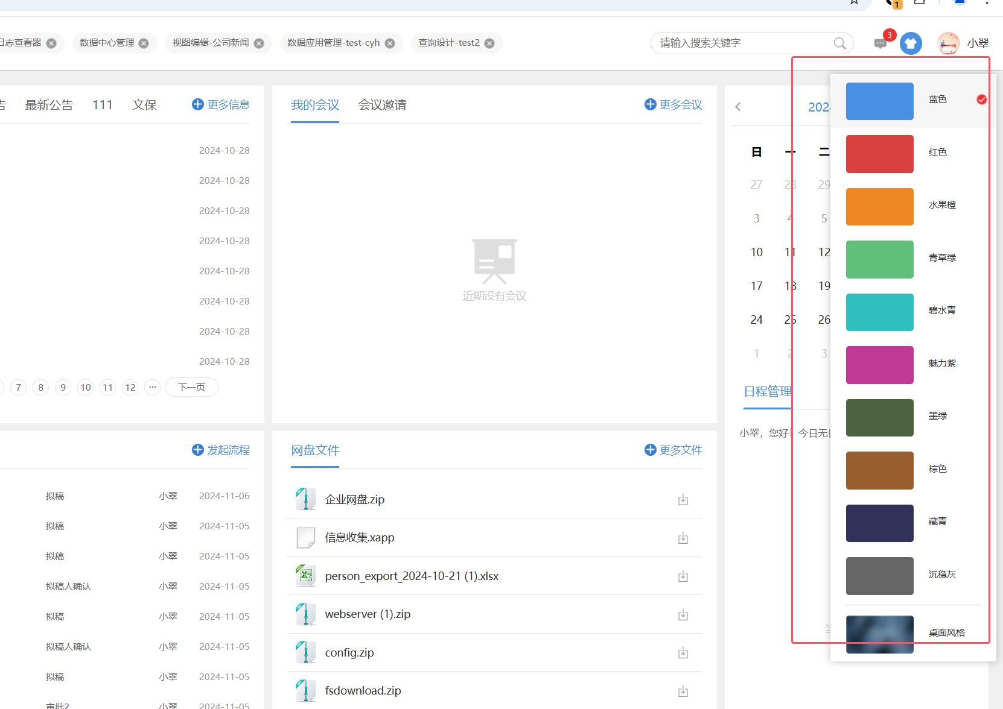Click the 更多会议 link
This screenshot has width=1003, height=709.
[673, 105]
